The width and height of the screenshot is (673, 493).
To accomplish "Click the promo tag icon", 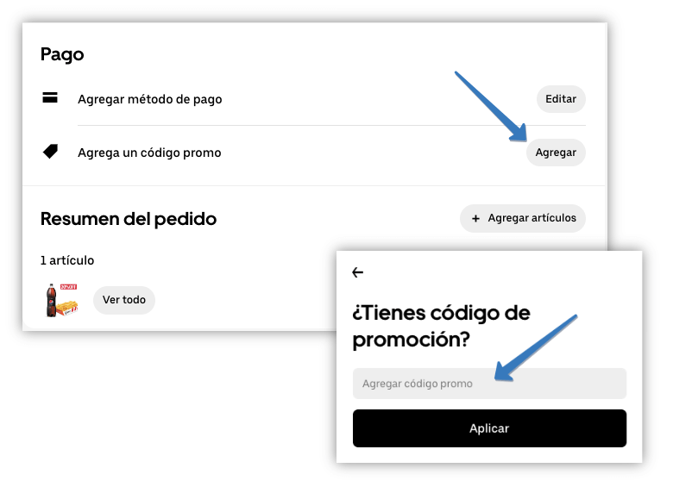I will tap(50, 152).
